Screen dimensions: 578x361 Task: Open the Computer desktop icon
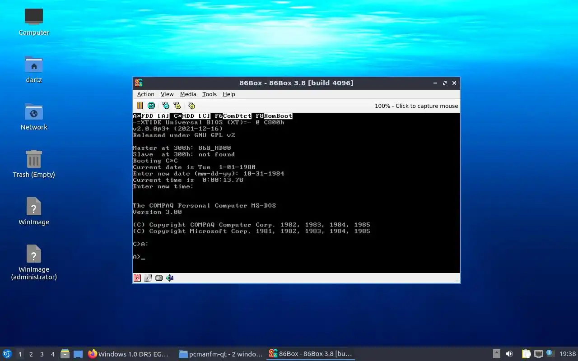click(x=34, y=21)
